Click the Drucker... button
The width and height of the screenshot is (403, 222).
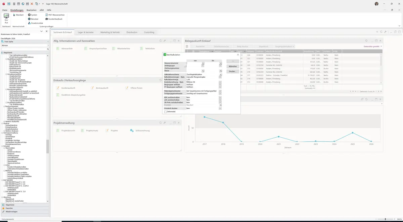(233, 71)
